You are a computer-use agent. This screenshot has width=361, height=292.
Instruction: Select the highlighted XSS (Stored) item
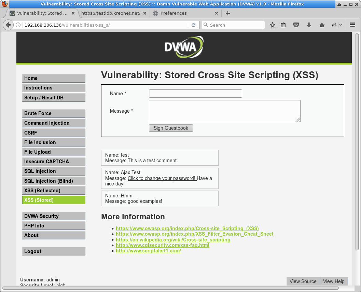click(x=54, y=200)
